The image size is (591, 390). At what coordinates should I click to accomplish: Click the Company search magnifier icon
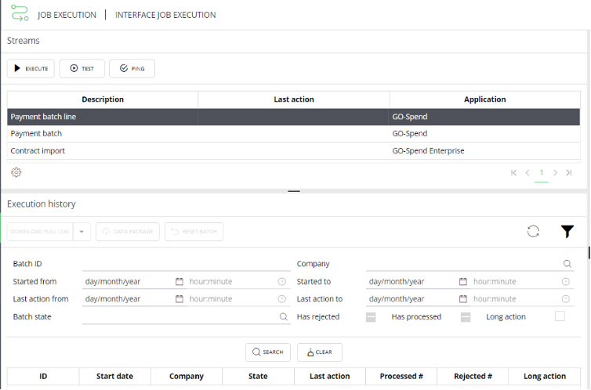click(567, 265)
